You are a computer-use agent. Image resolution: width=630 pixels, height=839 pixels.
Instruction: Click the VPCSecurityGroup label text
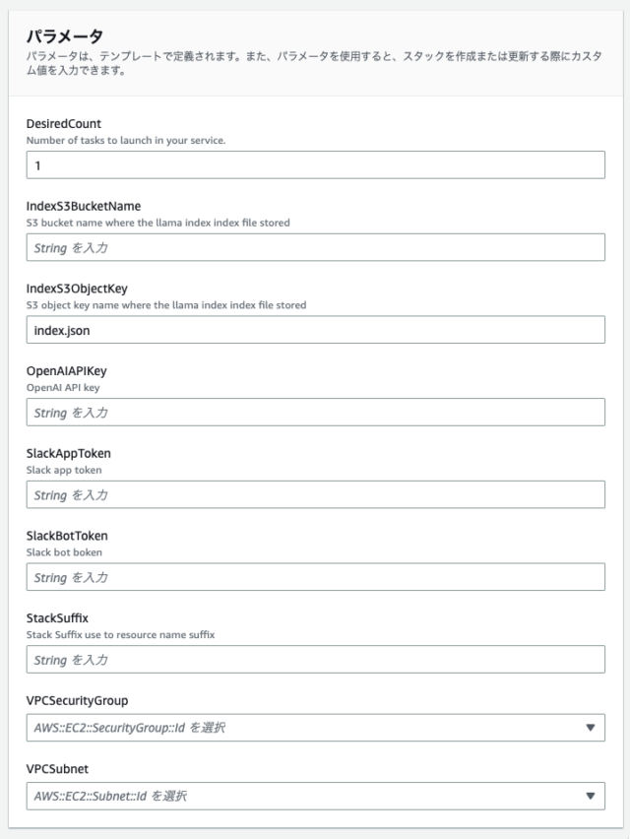(77, 700)
